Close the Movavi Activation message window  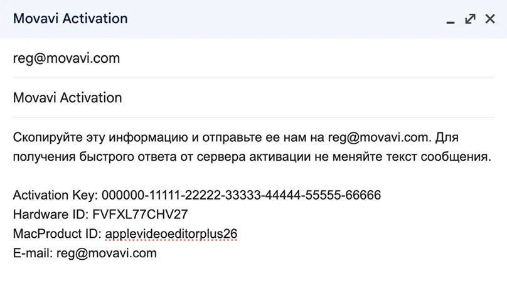pyautogui.click(x=490, y=19)
